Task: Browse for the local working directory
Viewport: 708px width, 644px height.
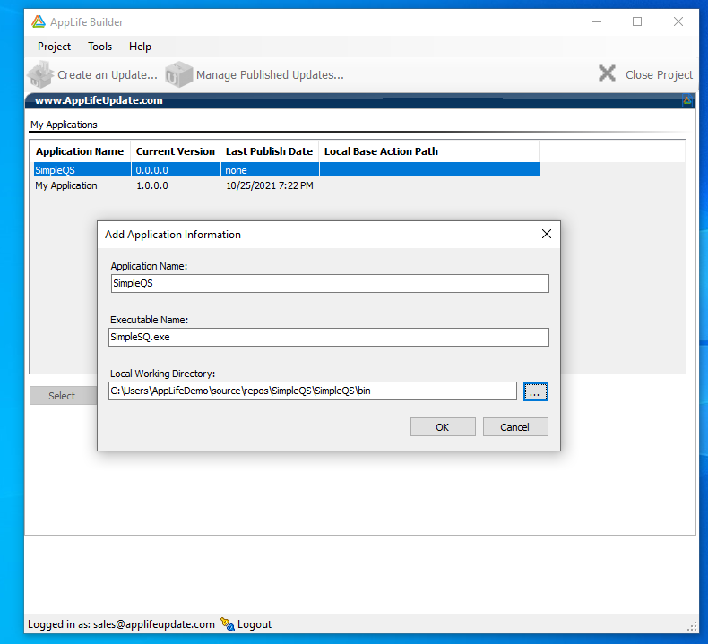Action: 536,391
